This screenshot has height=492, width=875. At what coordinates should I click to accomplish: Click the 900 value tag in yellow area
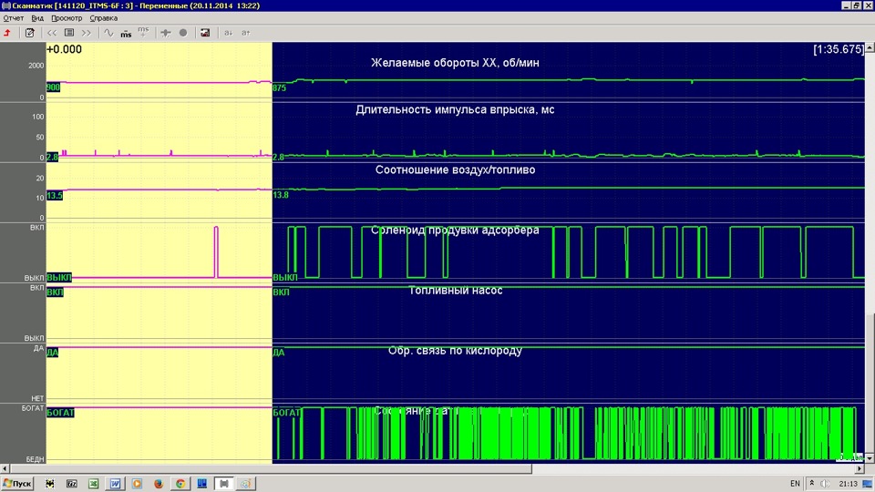click(x=53, y=87)
